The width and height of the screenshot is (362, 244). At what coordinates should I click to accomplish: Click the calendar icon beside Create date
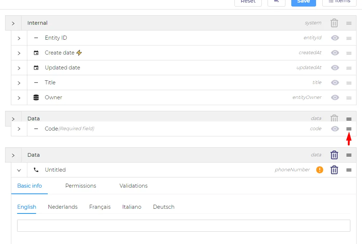(x=36, y=53)
